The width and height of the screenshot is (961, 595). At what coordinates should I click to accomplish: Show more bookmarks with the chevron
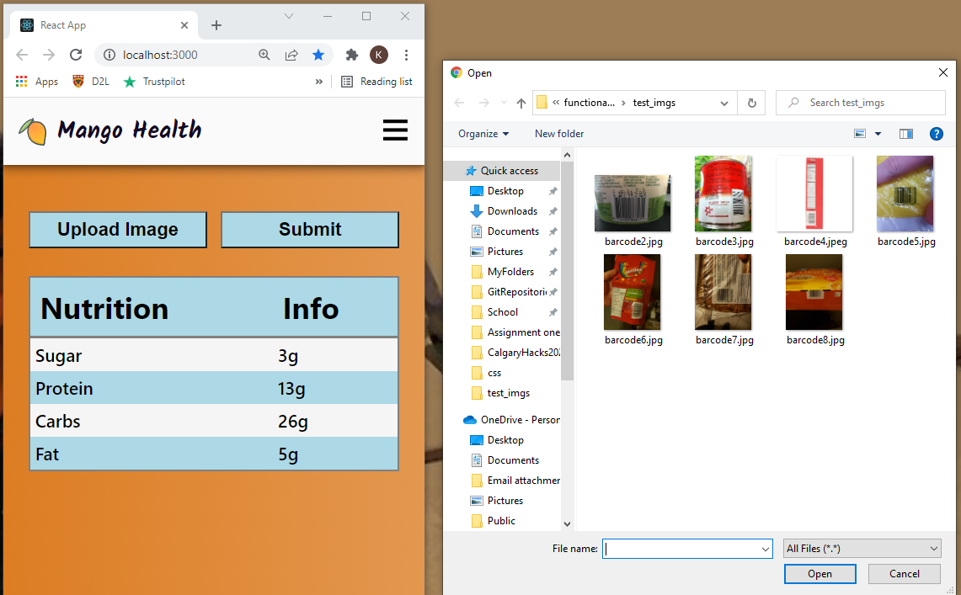pos(318,82)
